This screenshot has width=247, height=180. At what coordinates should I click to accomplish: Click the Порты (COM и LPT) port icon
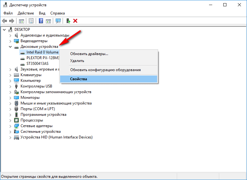16,109
